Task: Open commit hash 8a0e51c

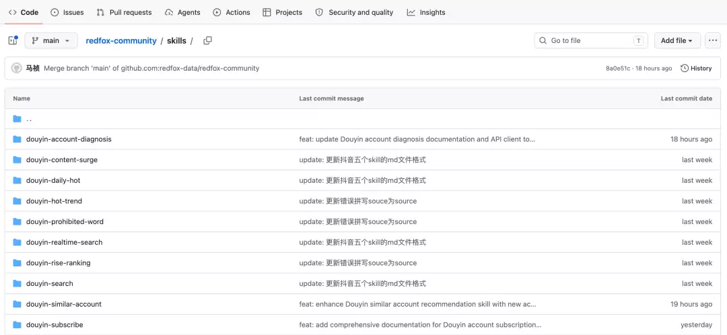Action: tap(618, 68)
